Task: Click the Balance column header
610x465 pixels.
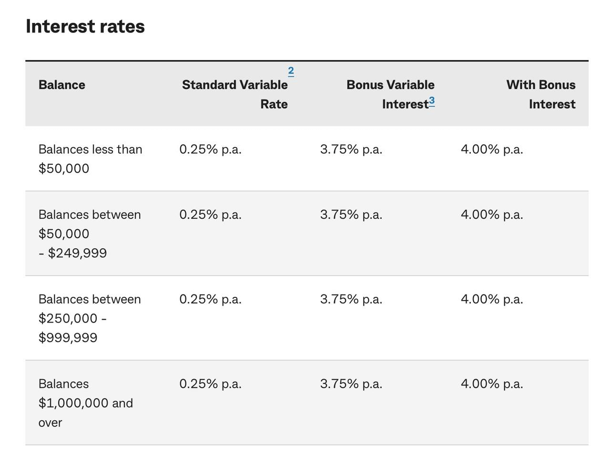Action: [62, 85]
